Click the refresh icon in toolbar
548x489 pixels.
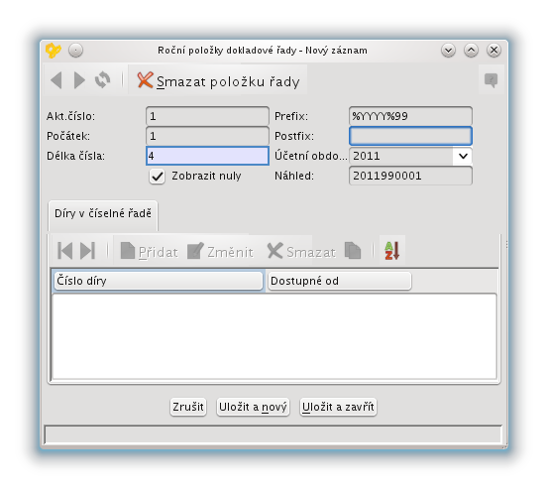103,80
